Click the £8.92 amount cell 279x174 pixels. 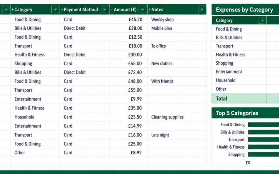click(x=128, y=153)
